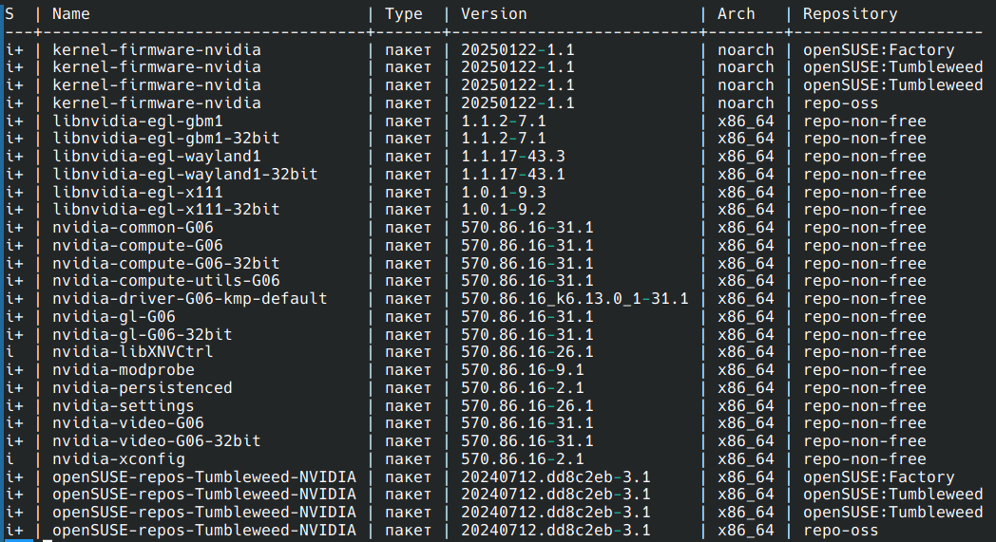Click the Type column header

click(x=404, y=13)
